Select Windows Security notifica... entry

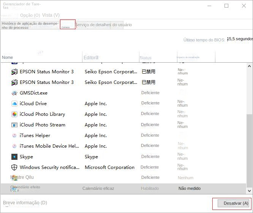[x=49, y=167]
